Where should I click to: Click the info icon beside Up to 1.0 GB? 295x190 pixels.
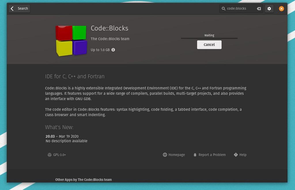[x=113, y=50]
